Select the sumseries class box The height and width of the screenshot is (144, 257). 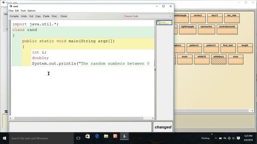206,29
